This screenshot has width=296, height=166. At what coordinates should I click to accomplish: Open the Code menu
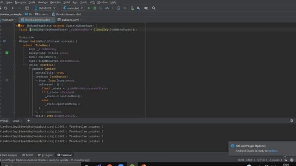point(32,2)
